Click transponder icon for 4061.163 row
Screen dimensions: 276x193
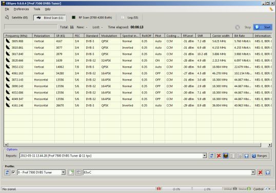(x=8, y=73)
